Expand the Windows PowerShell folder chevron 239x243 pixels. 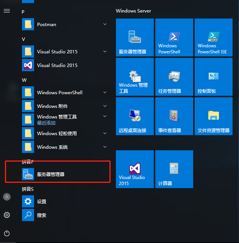(x=105, y=92)
